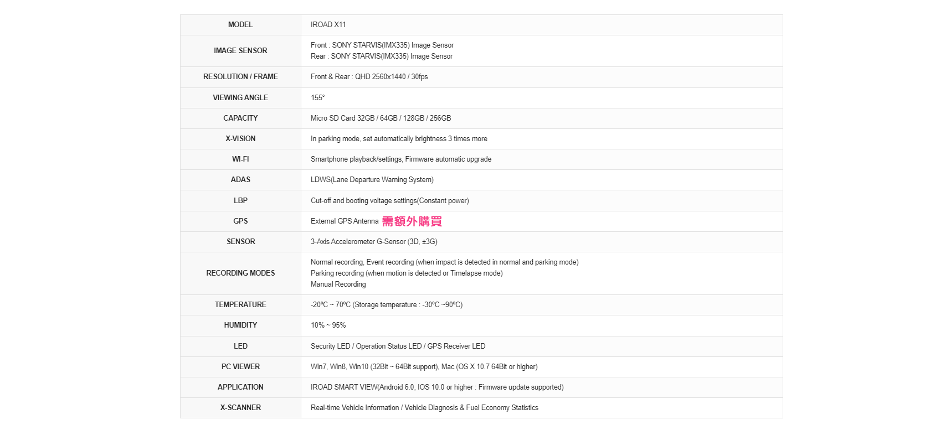Click the RESOLUTION / FRAME label

[240, 77]
